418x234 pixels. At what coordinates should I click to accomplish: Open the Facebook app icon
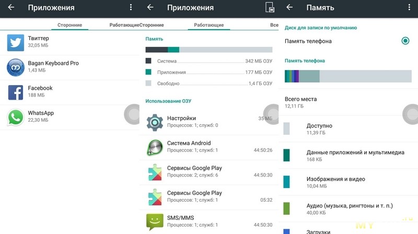click(16, 92)
